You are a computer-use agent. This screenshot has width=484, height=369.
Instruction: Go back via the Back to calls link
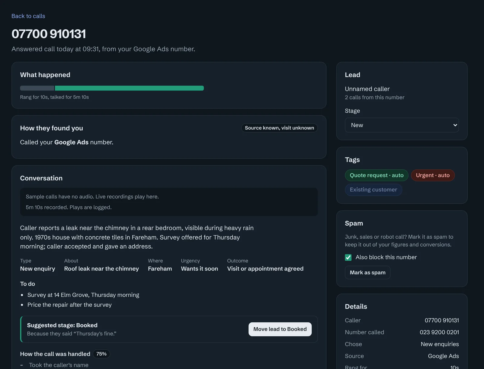[28, 16]
